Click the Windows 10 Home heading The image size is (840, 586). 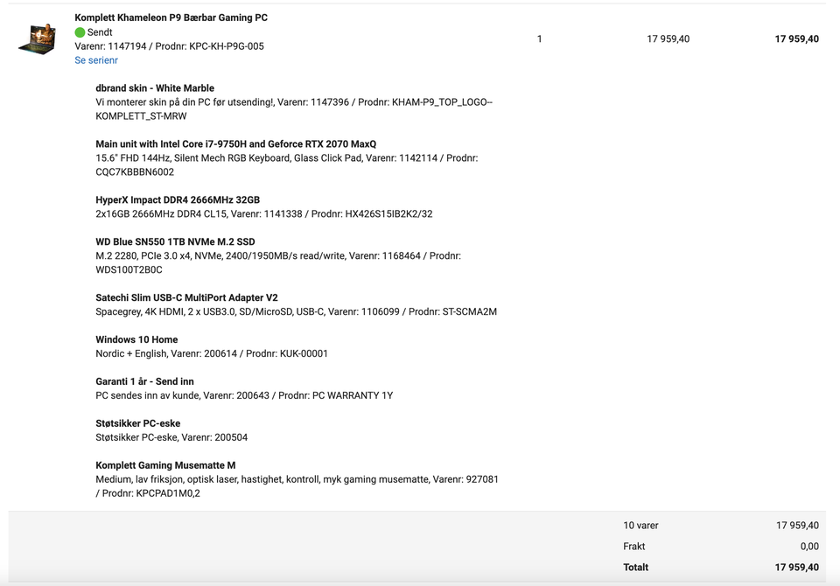pos(136,339)
